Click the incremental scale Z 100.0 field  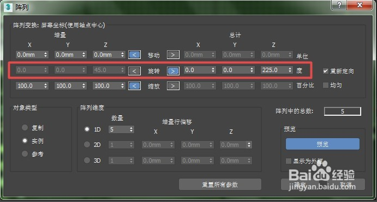109,86
